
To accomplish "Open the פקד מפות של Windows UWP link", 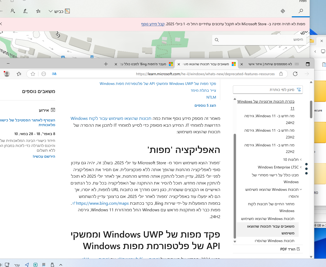I will (158, 84).
